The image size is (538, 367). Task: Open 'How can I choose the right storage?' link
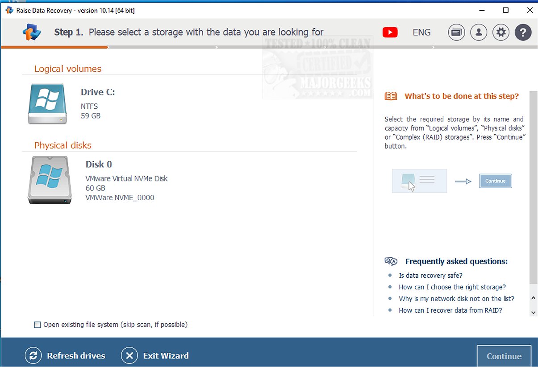tap(452, 287)
